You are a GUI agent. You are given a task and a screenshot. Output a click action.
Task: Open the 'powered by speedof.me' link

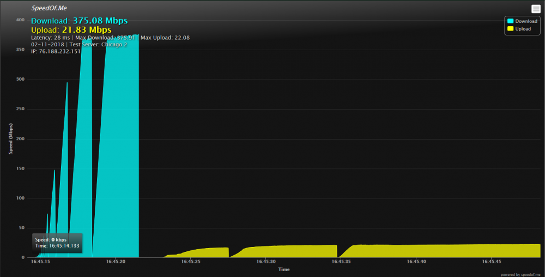[x=520, y=275]
